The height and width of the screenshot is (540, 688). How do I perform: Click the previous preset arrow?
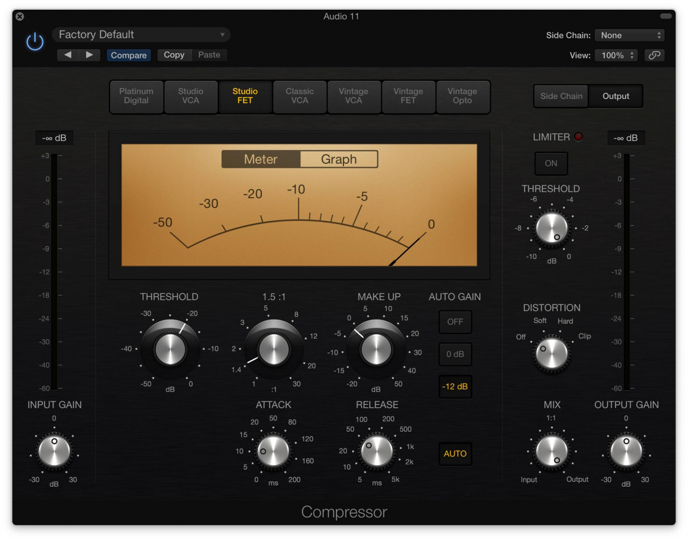coord(68,55)
